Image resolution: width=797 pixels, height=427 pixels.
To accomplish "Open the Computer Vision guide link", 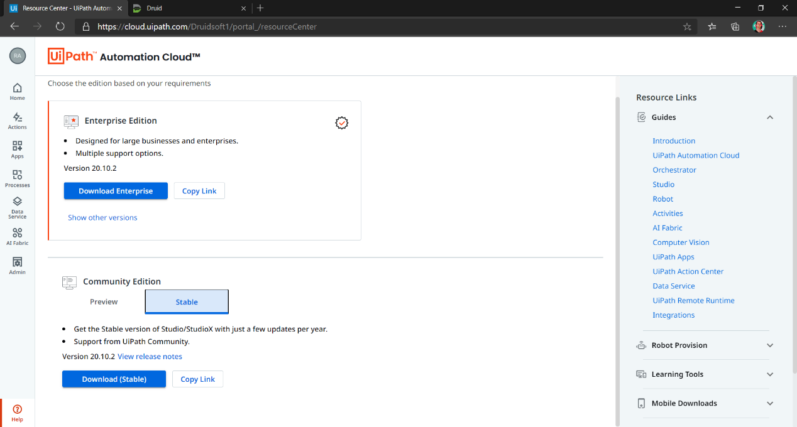I will coord(681,242).
